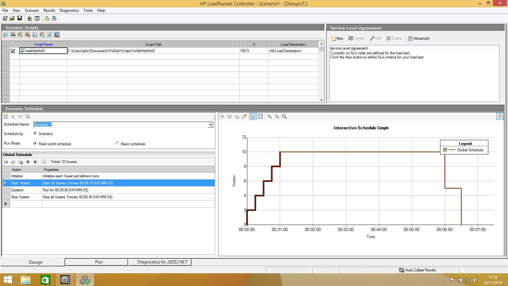
Task: Reset zoom on schedule graph
Action: coord(284,116)
